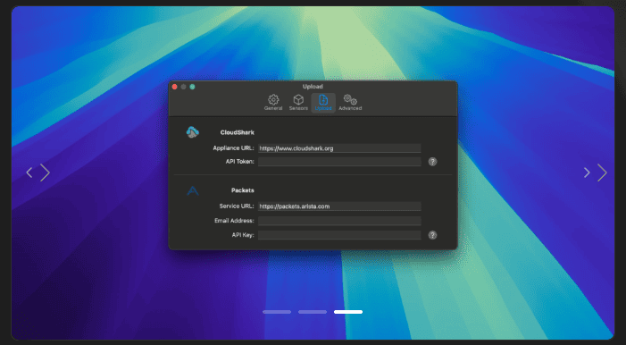Open help for the API Token field

pos(432,162)
